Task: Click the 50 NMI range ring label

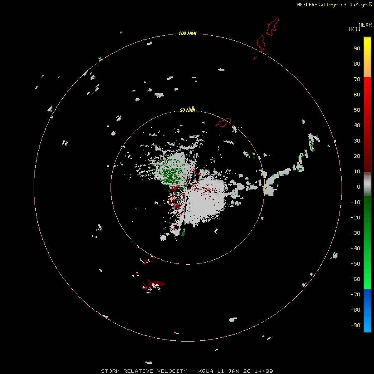Action: tap(187, 110)
